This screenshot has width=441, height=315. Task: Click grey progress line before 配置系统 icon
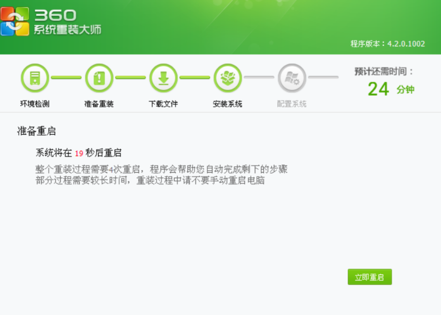[259, 78]
